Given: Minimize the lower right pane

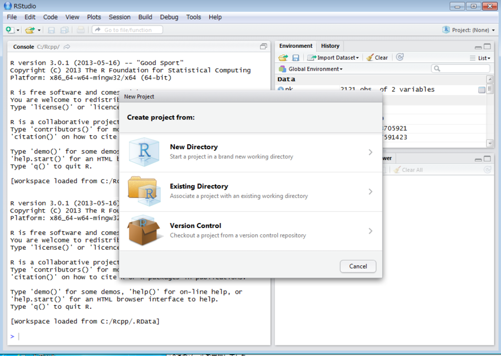Looking at the screenshot, I should click(x=478, y=159).
